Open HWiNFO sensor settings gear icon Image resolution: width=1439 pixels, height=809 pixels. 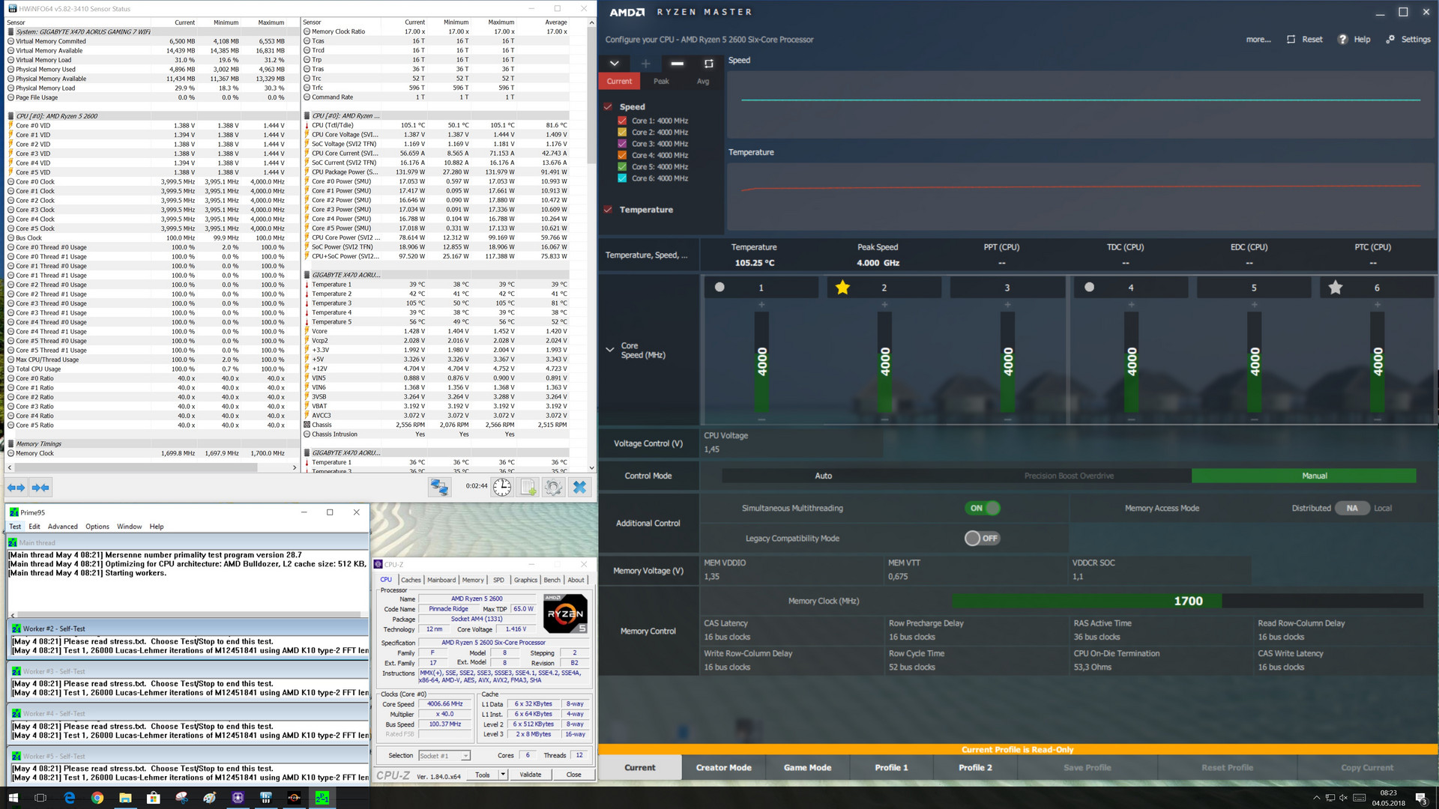pyautogui.click(x=554, y=488)
